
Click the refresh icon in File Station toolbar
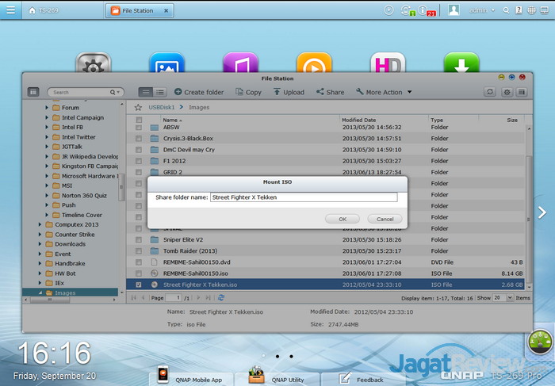tap(490, 92)
